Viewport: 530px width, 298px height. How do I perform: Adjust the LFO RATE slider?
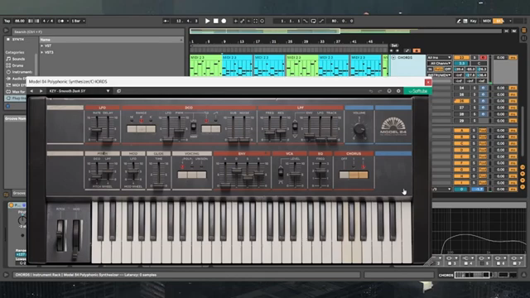(97, 130)
